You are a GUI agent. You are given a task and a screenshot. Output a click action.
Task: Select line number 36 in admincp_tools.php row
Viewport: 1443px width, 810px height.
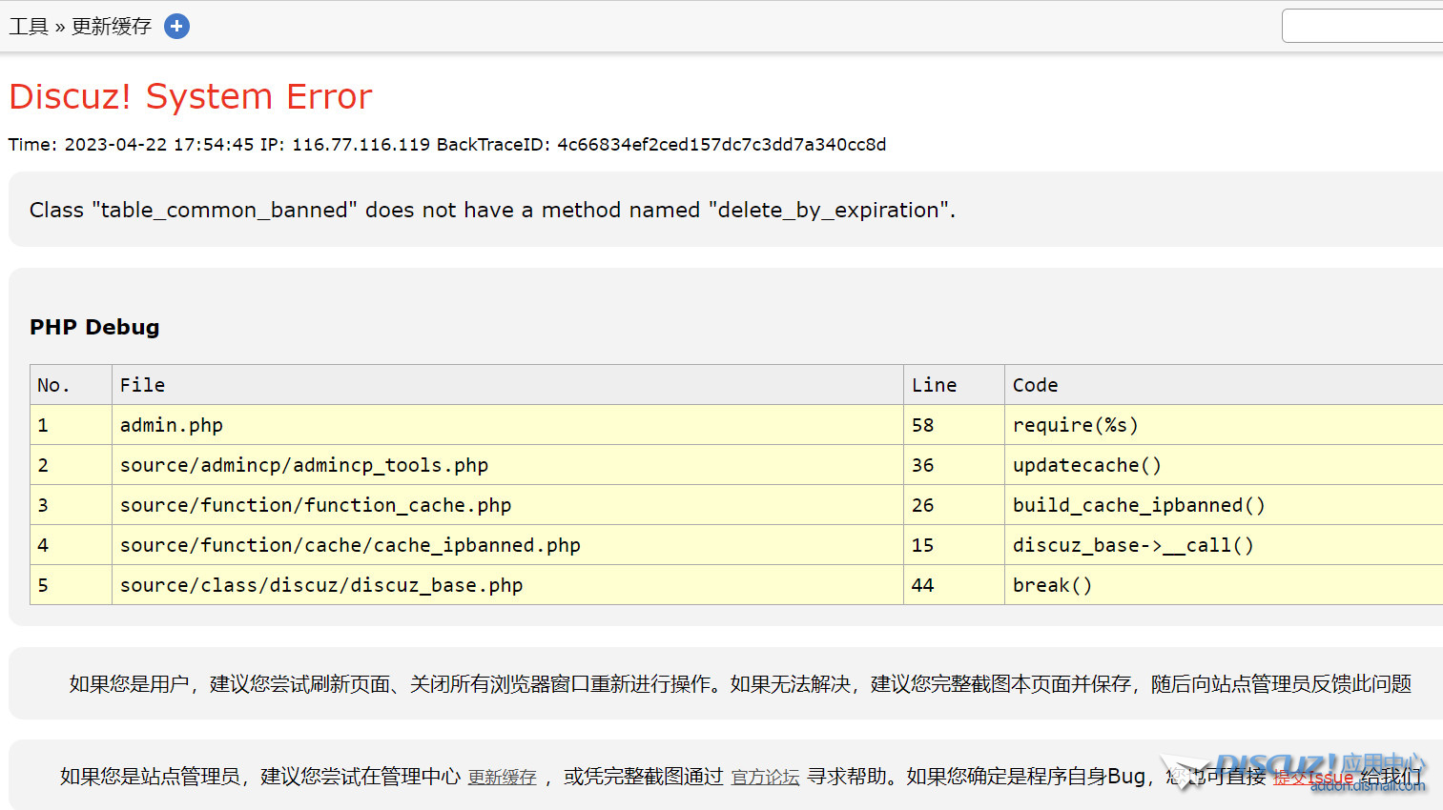955,465
